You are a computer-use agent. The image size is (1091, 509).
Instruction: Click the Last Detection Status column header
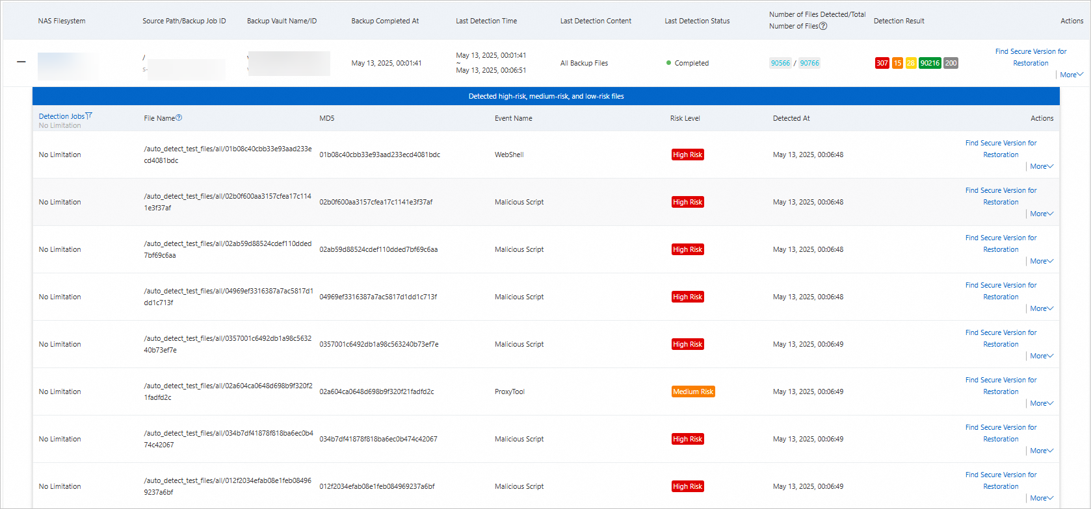[x=697, y=21]
